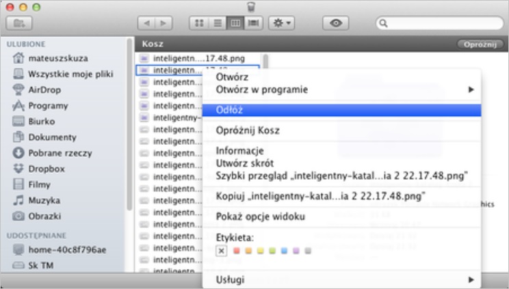Click the back navigation arrow

[x=145, y=23]
